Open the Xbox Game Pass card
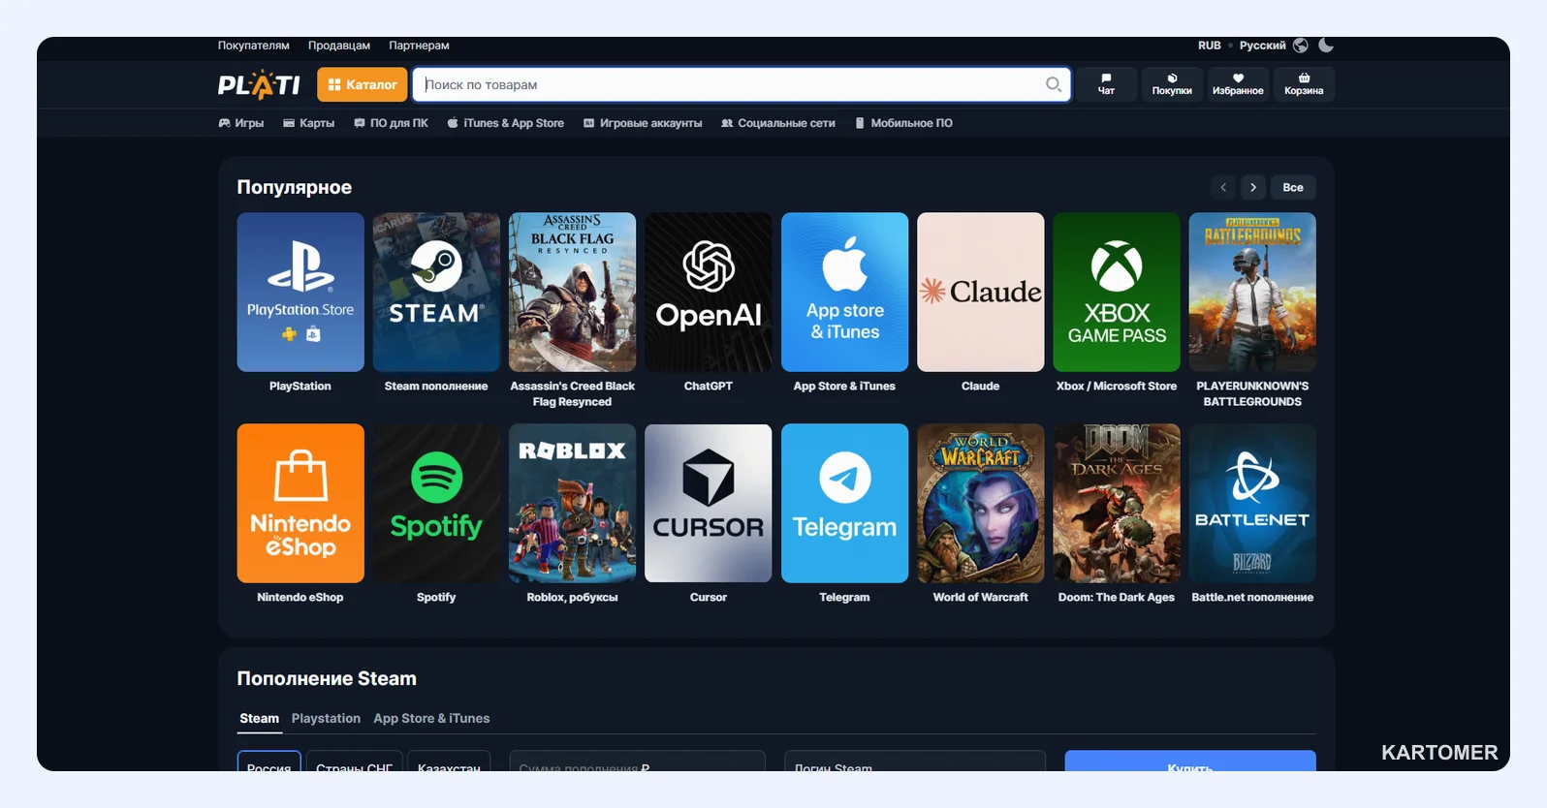This screenshot has height=808, width=1547. 1117,292
